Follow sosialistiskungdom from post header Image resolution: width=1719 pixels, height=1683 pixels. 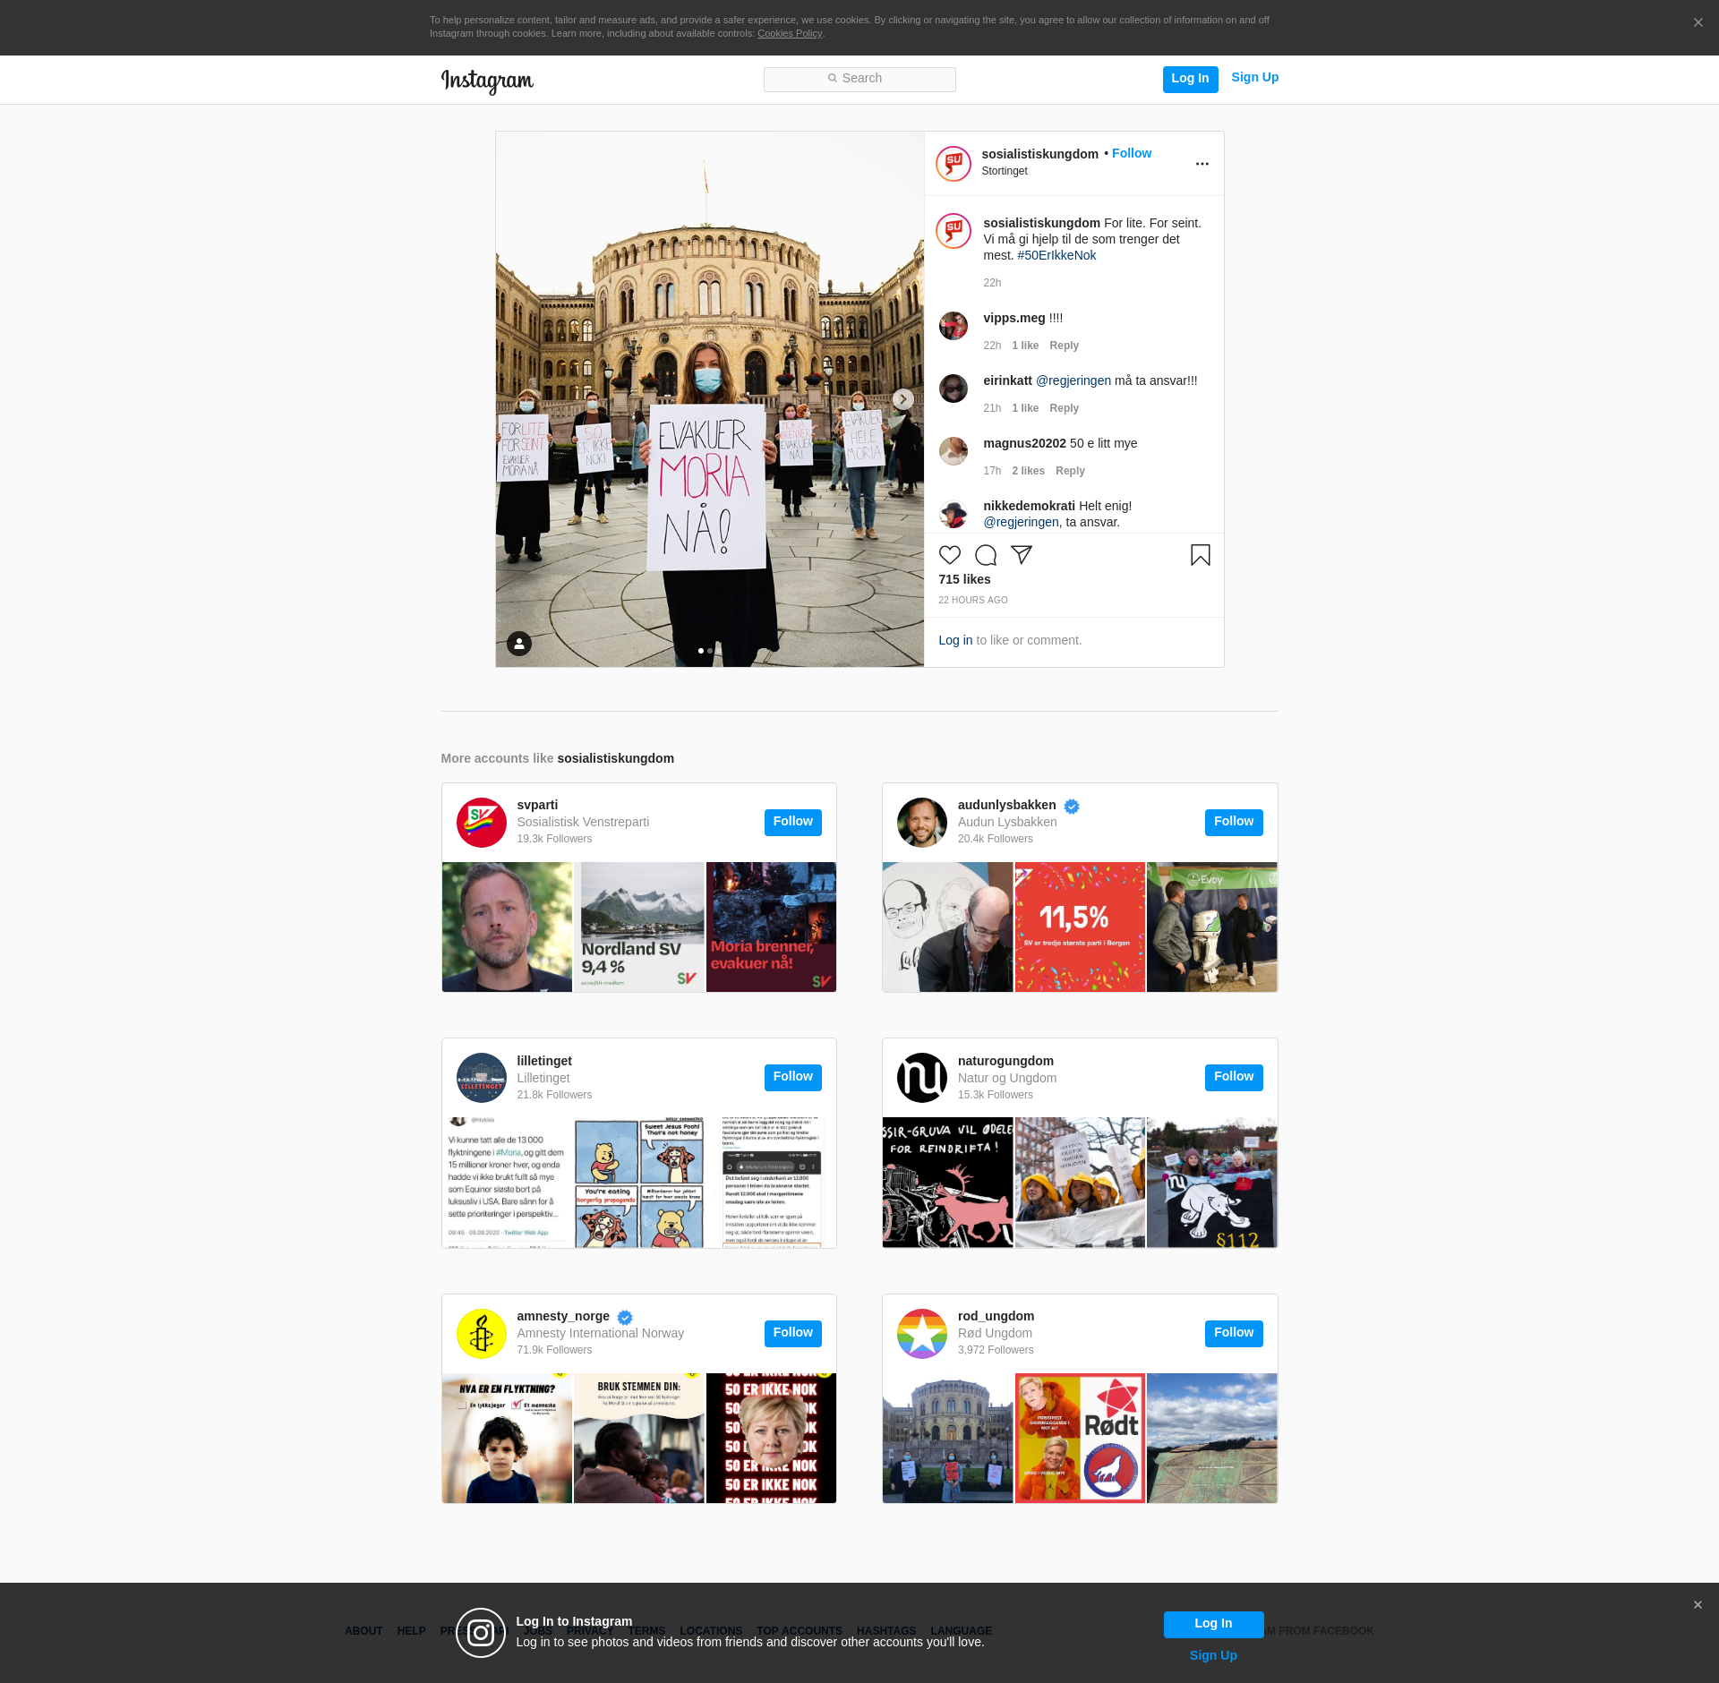click(1132, 153)
